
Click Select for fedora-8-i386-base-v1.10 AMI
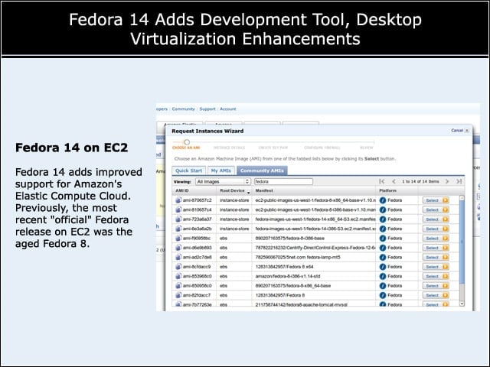436,209
